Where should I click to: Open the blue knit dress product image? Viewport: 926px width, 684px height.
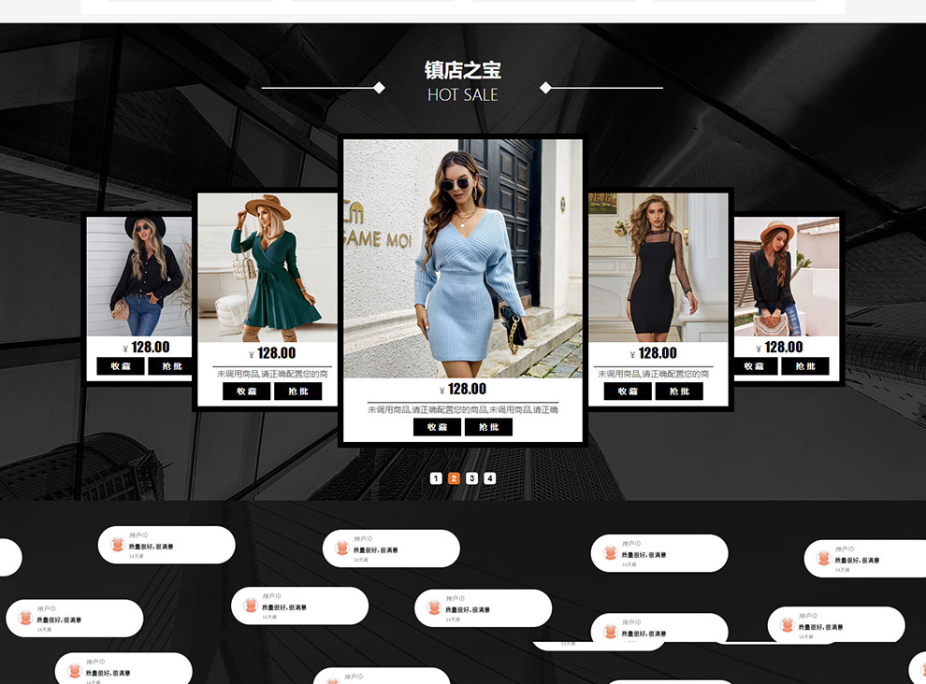pos(463,259)
